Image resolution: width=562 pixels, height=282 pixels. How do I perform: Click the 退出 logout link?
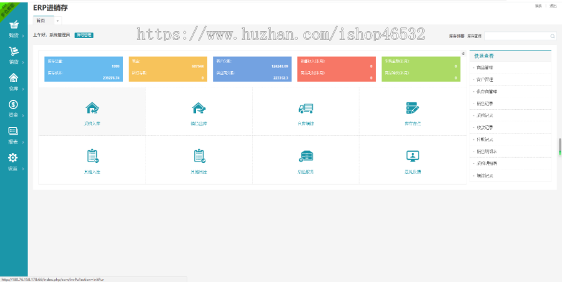553,6
